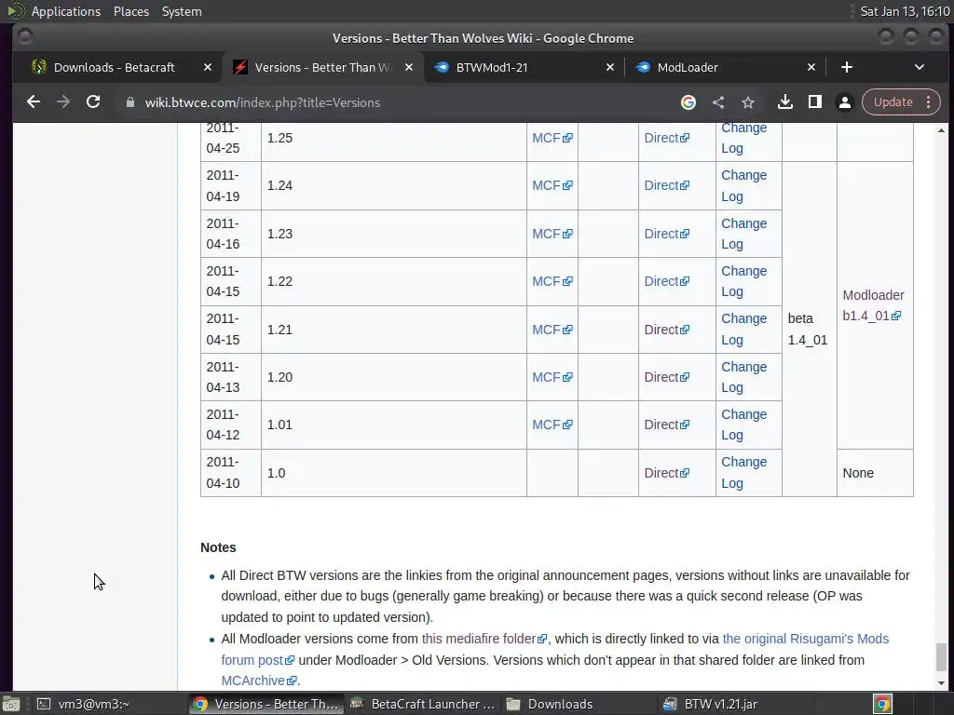Close the Versions - Better Than Wolves tab

[409, 67]
